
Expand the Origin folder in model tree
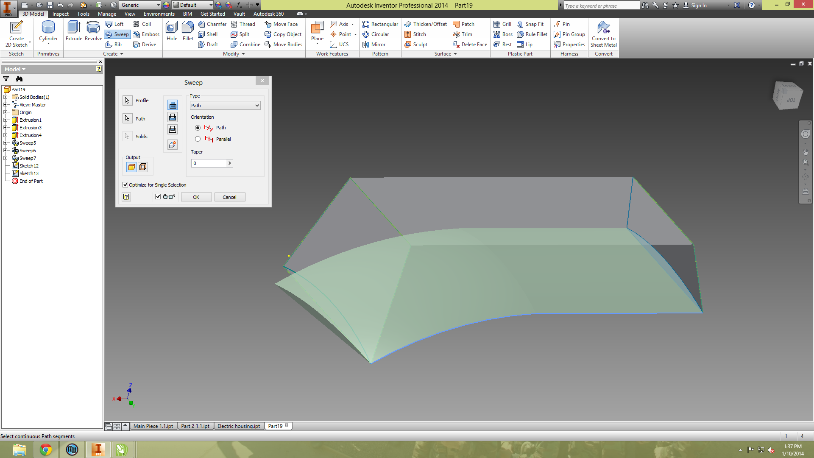(x=6, y=112)
